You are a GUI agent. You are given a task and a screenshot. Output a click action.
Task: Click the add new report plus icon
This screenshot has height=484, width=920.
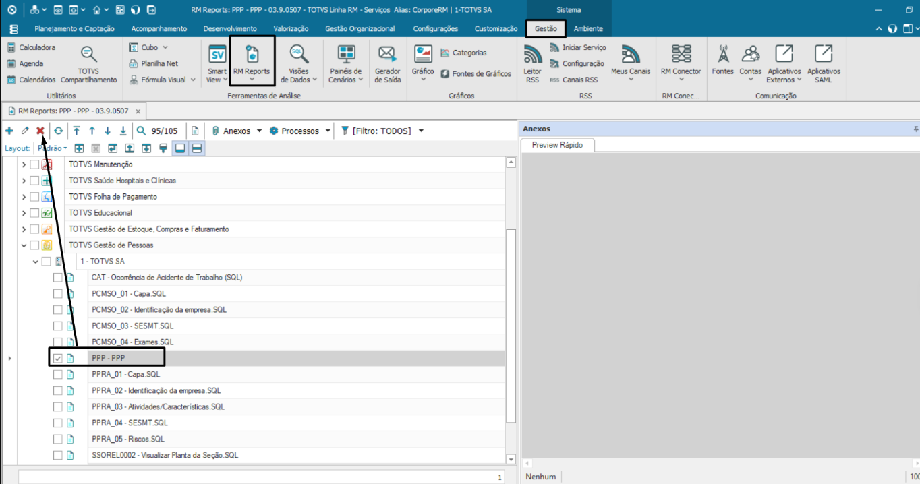coord(9,131)
